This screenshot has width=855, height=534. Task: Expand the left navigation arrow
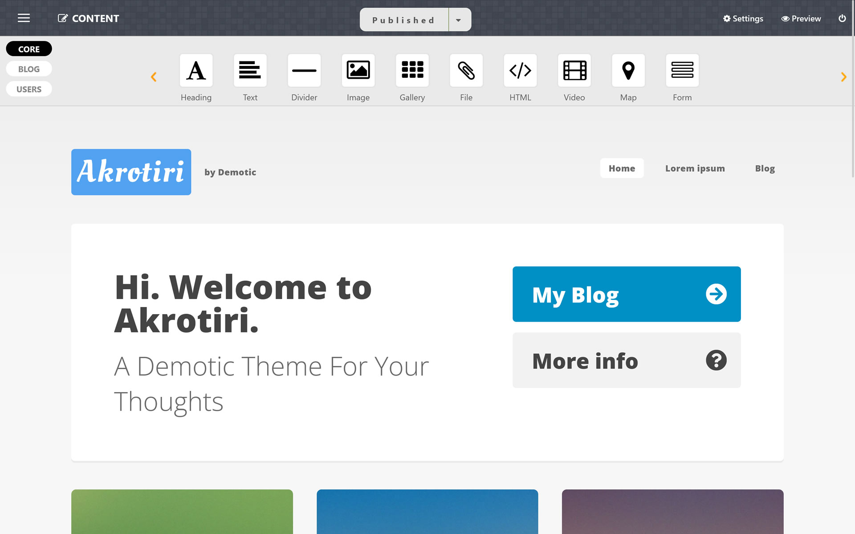[153, 76]
